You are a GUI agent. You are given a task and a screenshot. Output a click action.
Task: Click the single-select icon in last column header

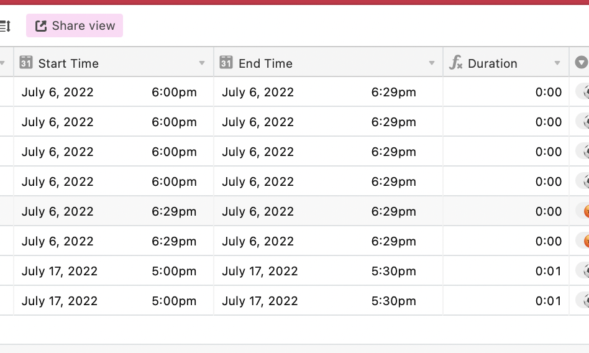coord(582,62)
